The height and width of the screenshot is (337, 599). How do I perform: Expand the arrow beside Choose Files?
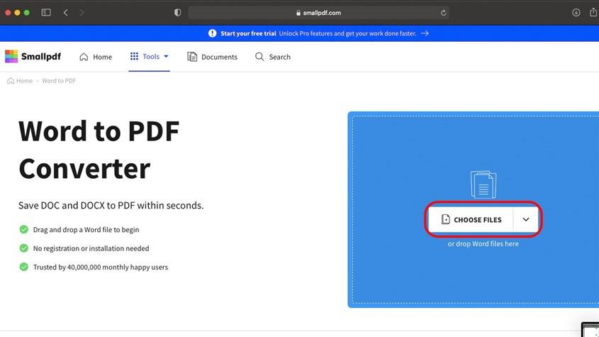pos(526,220)
